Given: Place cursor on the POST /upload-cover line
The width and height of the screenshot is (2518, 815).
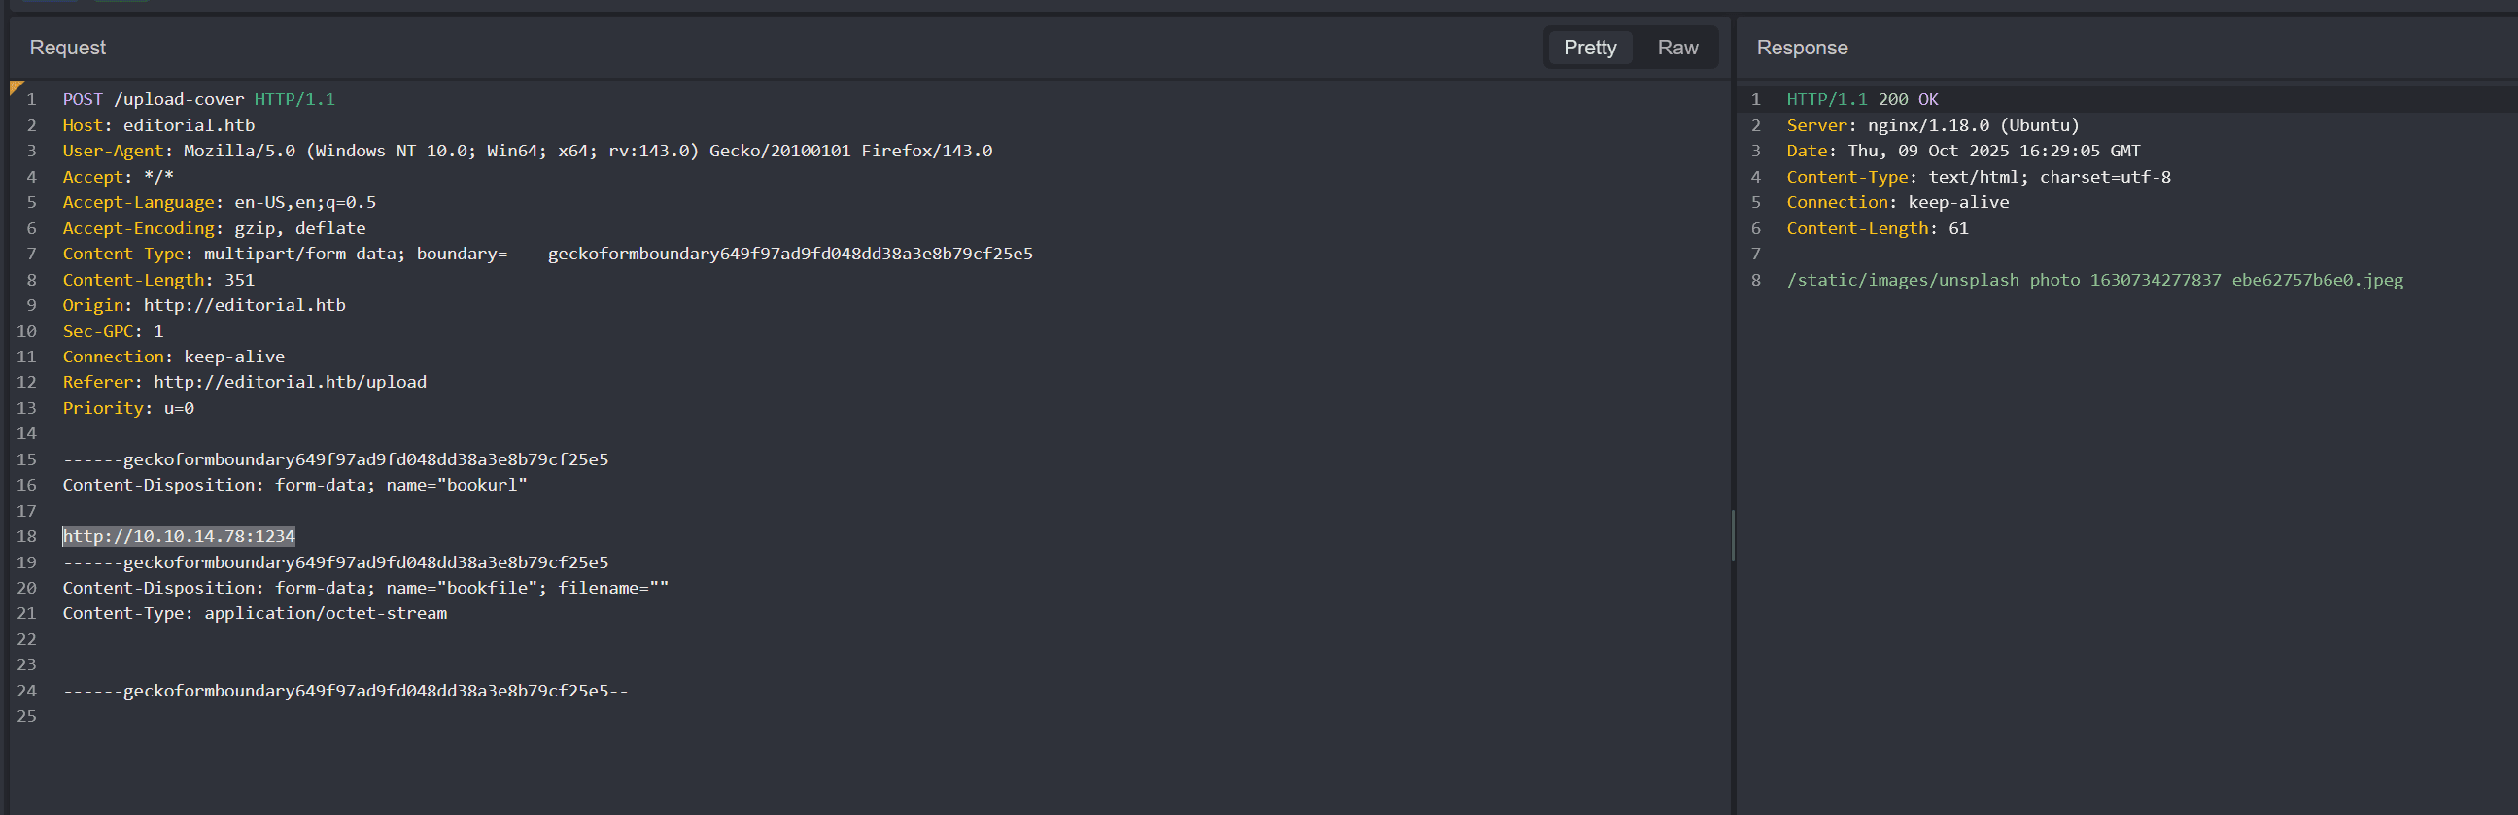Looking at the screenshot, I should 198,100.
